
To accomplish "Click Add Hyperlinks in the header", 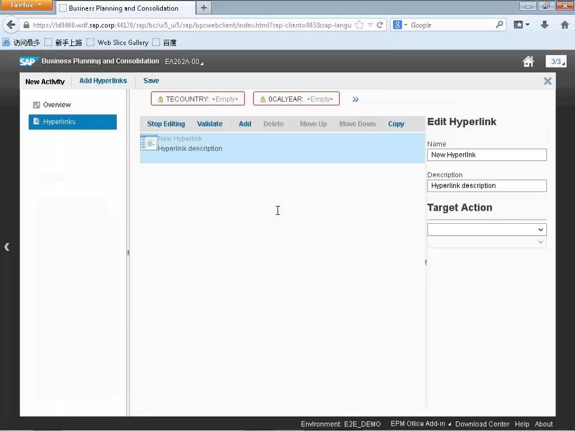I will (103, 81).
